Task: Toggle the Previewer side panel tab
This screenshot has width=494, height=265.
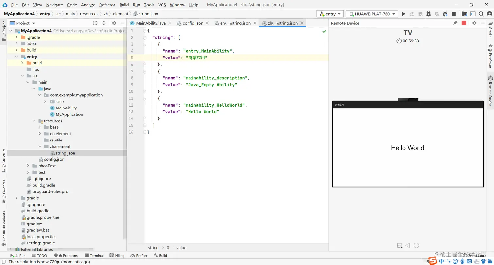Action: (x=490, y=56)
